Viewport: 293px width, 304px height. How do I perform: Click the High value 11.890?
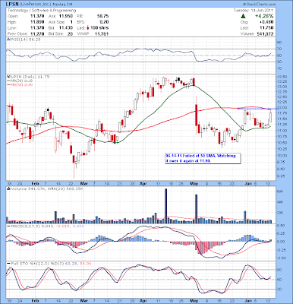pos(37,22)
